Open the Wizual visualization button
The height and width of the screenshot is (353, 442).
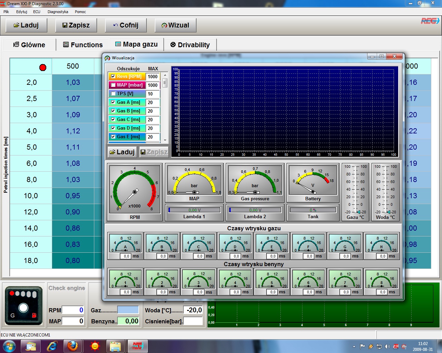pos(175,25)
